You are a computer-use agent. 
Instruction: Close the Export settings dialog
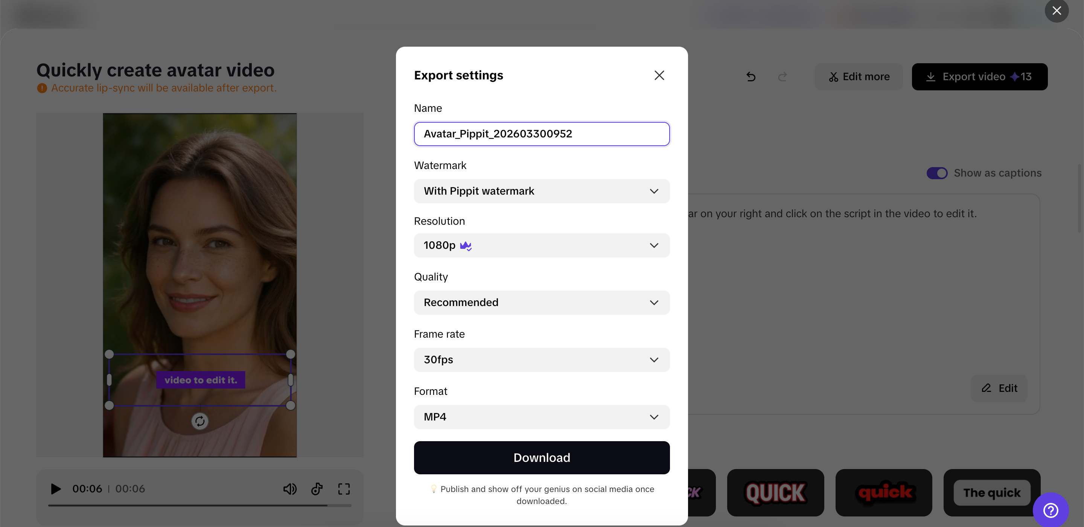click(x=659, y=75)
